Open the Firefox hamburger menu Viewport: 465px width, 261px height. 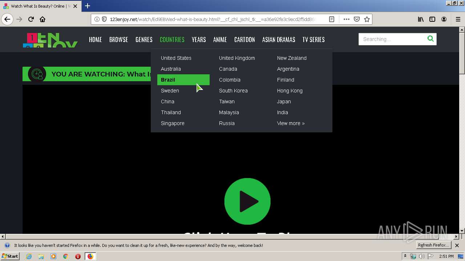458,19
